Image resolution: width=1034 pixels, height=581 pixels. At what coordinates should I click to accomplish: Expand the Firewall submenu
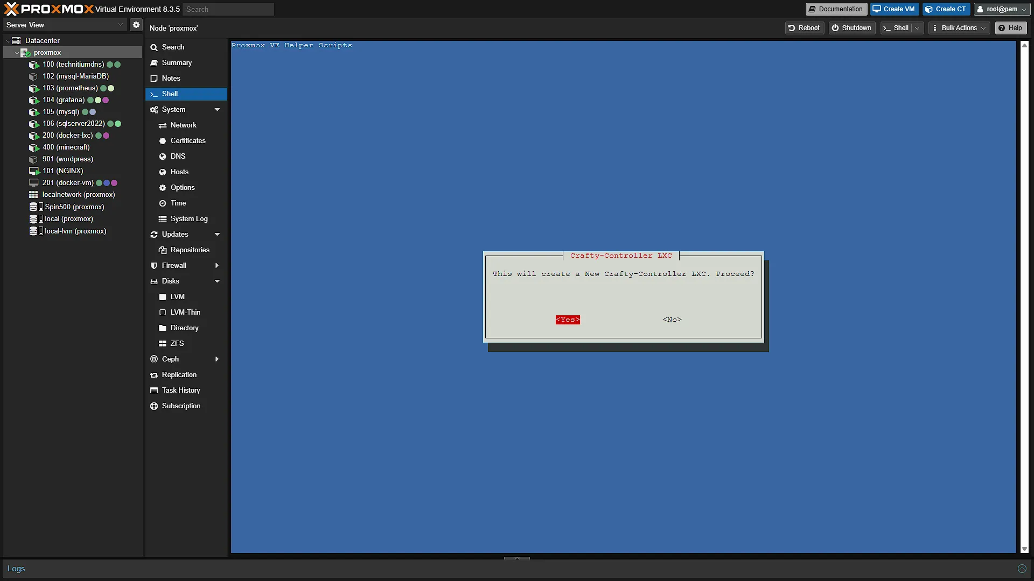[217, 266]
